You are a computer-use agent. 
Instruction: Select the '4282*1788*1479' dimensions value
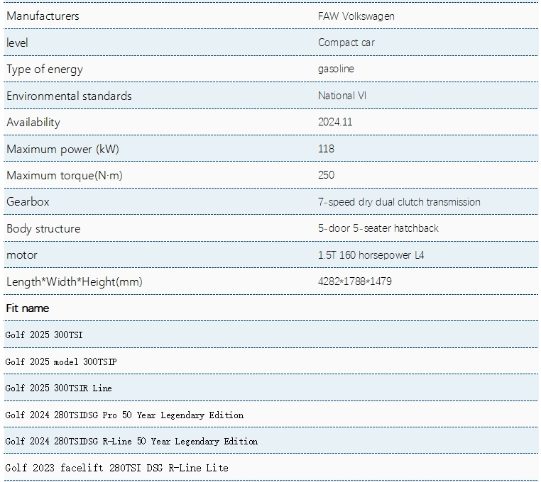click(355, 281)
